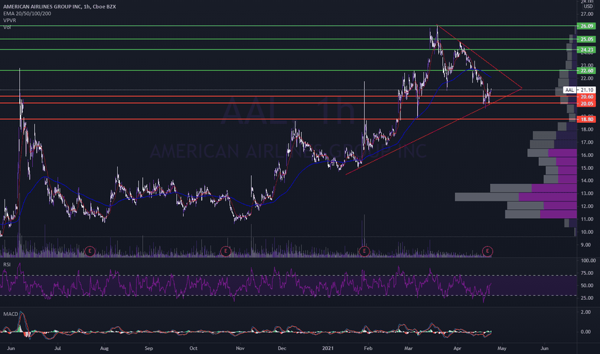The height and width of the screenshot is (354, 600).
Task: Select the red 20.60 price level label
Action: [586, 97]
